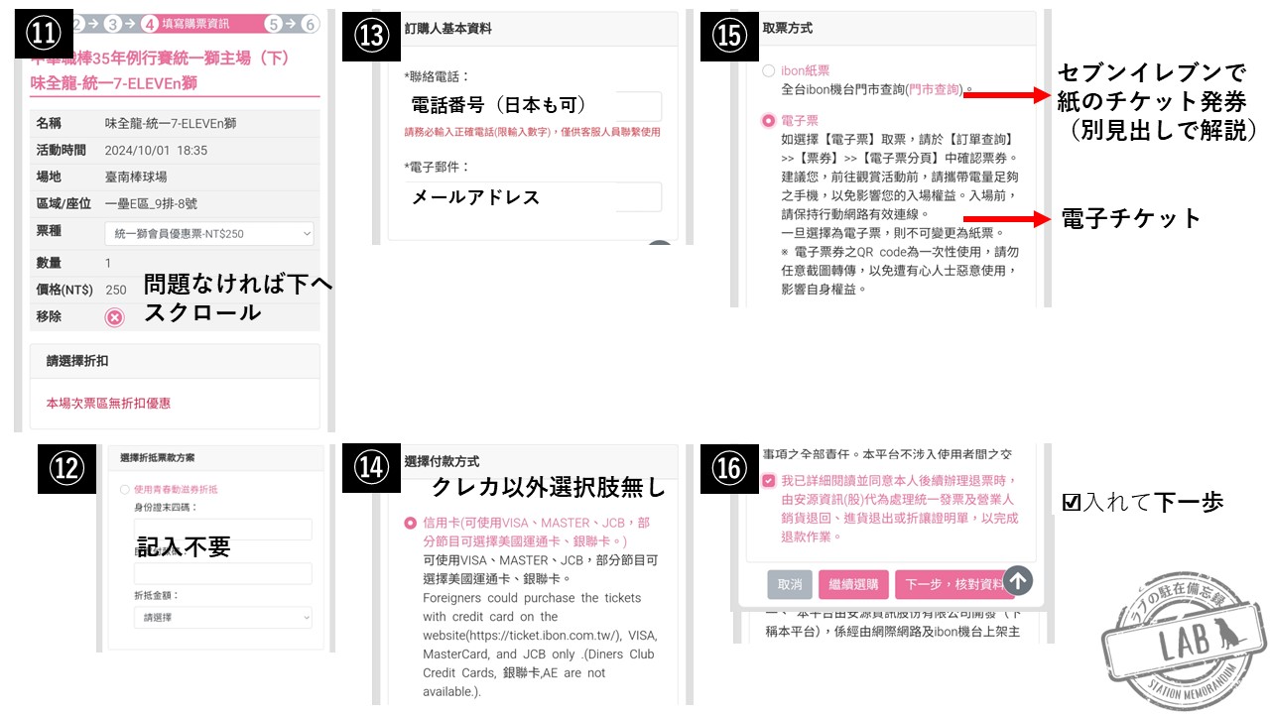The image size is (1270, 714).
Task: Click the 味全龍-統一7-ELEVEn獅 name cell
Action: [171, 124]
